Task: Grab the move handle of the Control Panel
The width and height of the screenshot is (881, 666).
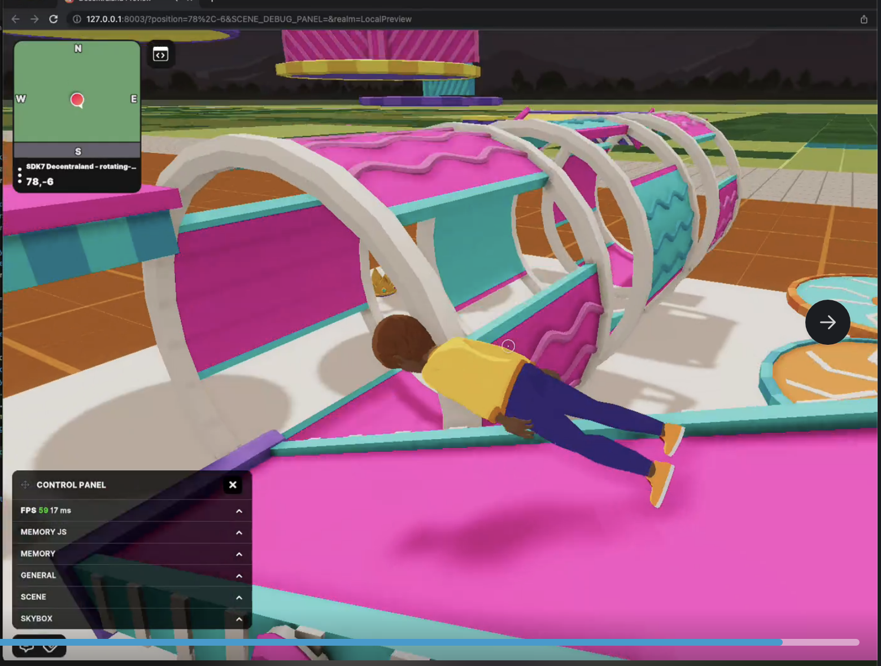Action: click(25, 484)
